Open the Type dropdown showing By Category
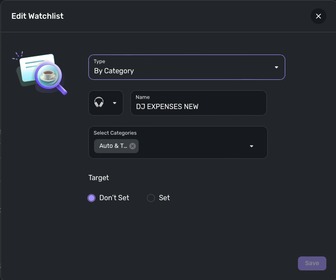This screenshot has width=336, height=280. coord(186,67)
